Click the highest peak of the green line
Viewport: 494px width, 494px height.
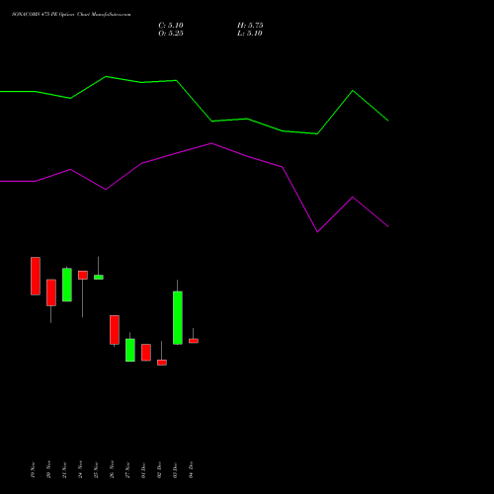point(106,76)
